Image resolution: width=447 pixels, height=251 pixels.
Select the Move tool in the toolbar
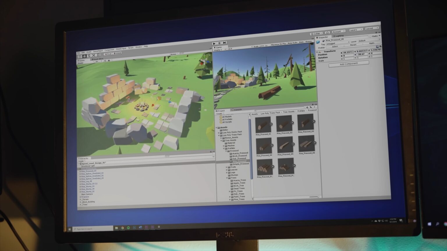(84, 56)
